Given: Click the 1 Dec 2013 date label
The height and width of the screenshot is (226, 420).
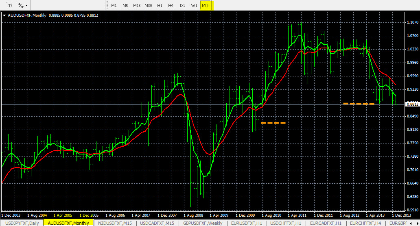Looking at the screenshot, I should [x=401, y=215].
